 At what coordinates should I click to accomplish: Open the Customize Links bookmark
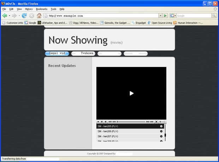click(x=13, y=23)
